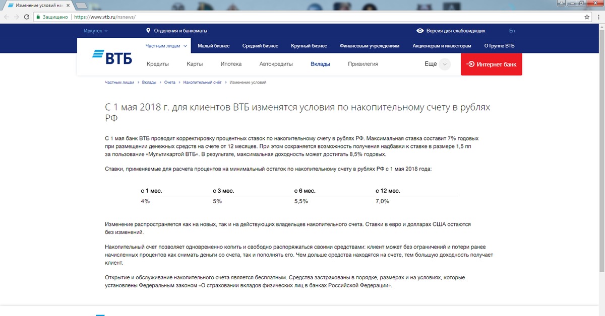Go back using the browser back arrow
Image resolution: width=605 pixels, height=316 pixels.
point(6,17)
